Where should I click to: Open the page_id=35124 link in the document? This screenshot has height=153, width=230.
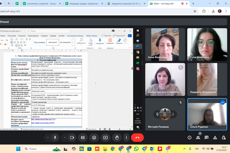tap(43, 119)
